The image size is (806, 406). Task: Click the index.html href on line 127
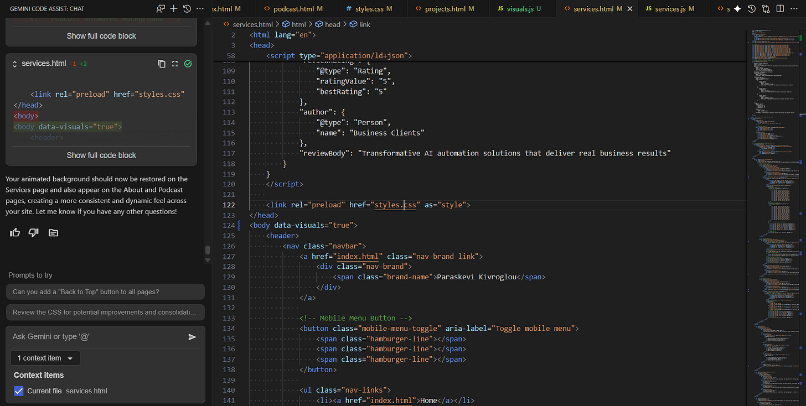pyautogui.click(x=358, y=257)
